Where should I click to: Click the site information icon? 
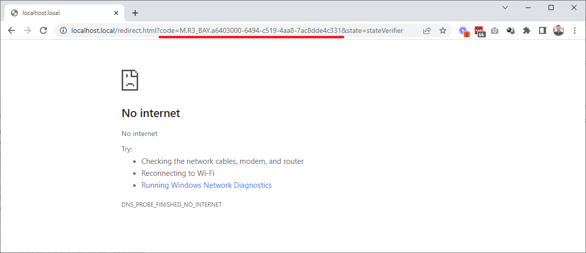(63, 31)
